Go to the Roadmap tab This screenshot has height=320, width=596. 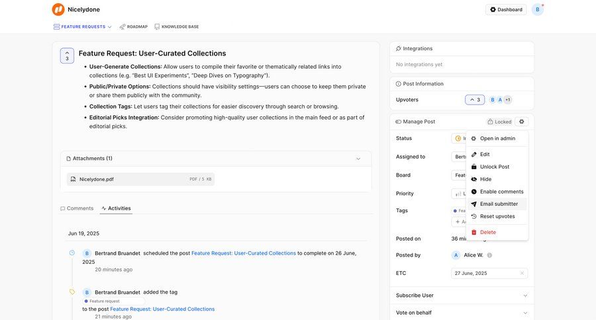pyautogui.click(x=133, y=26)
